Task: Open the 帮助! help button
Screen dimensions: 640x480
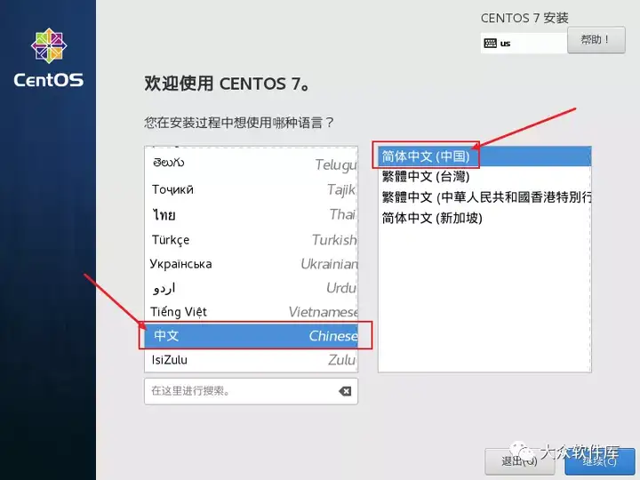Action: coord(596,40)
